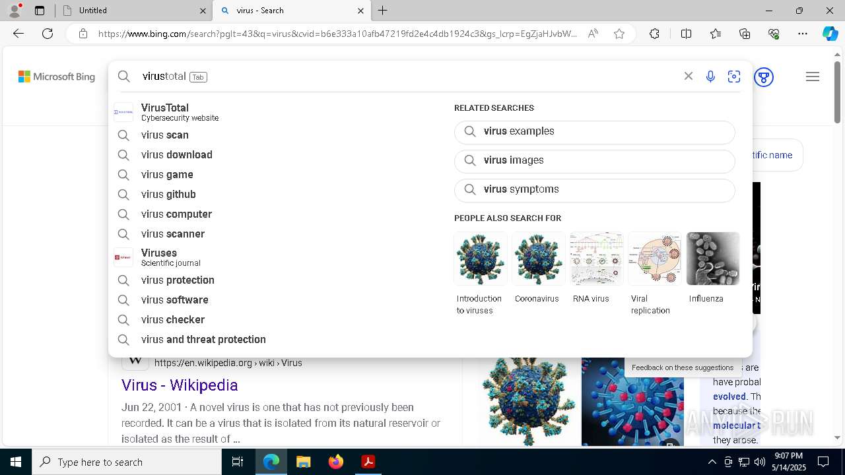The image size is (845, 475).
Task: Click related search 'virus images'
Action: coord(594,161)
